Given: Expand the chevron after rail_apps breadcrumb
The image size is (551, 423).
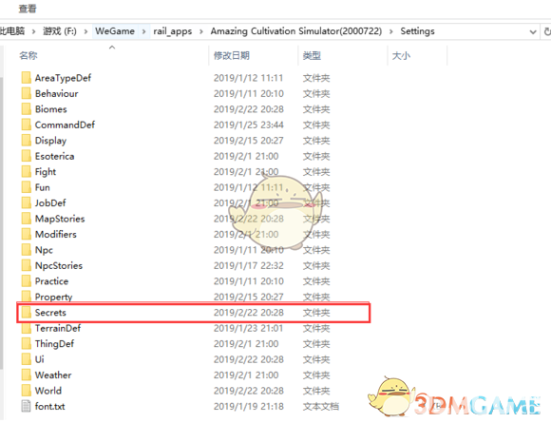Looking at the screenshot, I should [x=201, y=31].
